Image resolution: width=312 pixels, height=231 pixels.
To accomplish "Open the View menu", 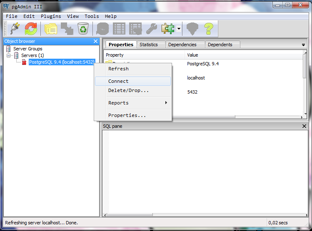I will point(73,16).
